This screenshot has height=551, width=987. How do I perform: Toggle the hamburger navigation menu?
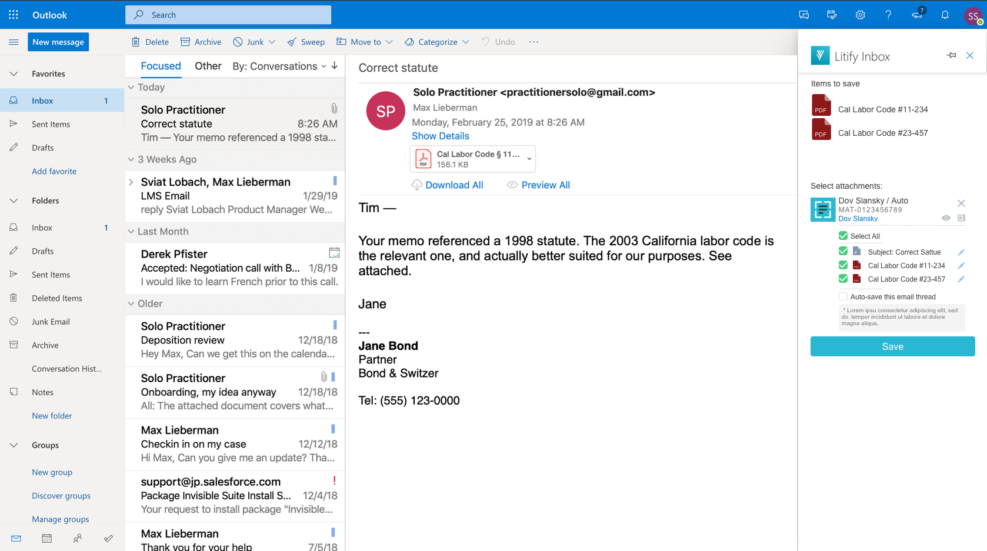pyautogui.click(x=14, y=42)
